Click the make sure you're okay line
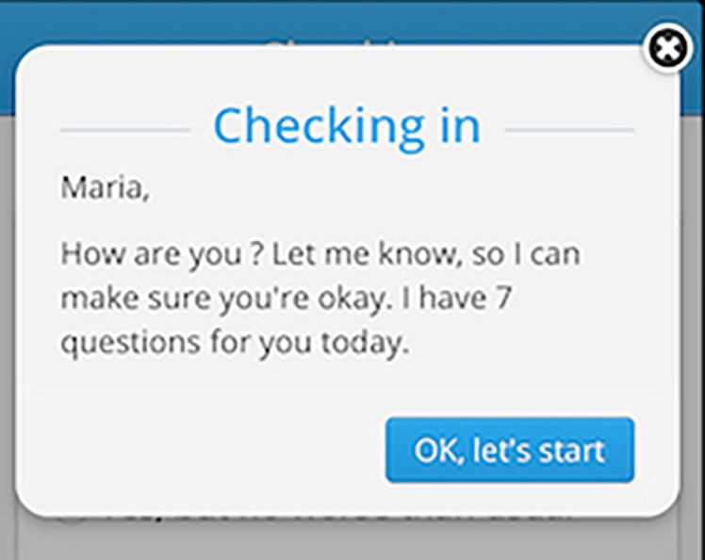The height and width of the screenshot is (560, 705). point(286,298)
